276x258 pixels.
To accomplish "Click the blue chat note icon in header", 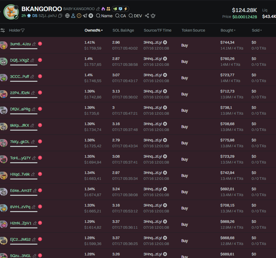I will [x=120, y=9].
